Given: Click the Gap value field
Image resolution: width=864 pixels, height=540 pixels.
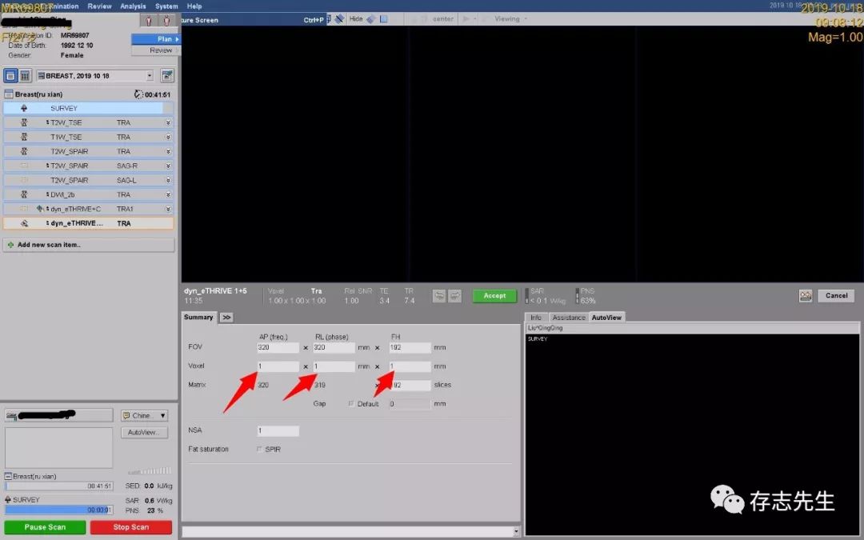Looking at the screenshot, I should pyautogui.click(x=410, y=404).
